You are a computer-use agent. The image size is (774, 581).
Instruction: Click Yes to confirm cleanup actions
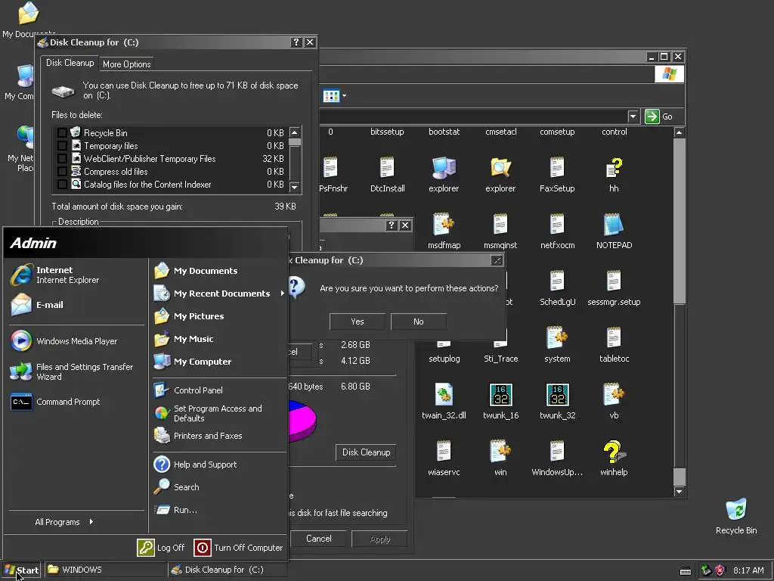[358, 322]
